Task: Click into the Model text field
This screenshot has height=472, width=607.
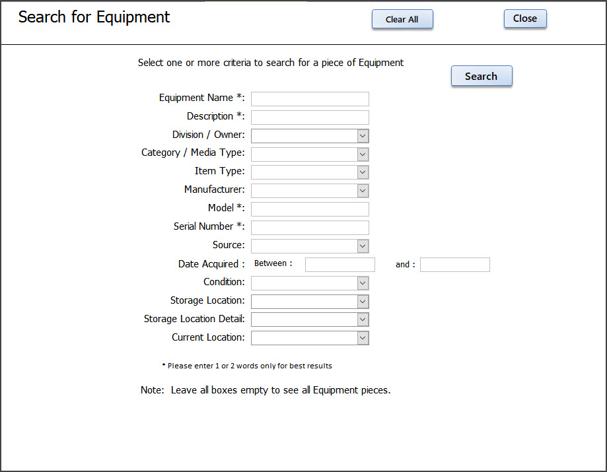Action: pos(309,209)
